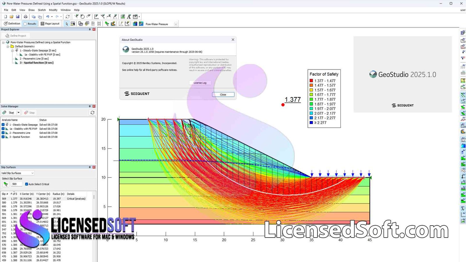Viewport: 466px width, 262px height.
Task: Pin the Project Explorer panel
Action: (x=90, y=29)
